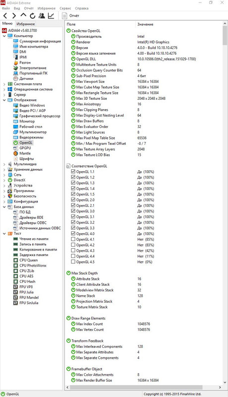Open the Электропитание power item
Viewport: 228px width, 397px height.
[x=33, y=68]
